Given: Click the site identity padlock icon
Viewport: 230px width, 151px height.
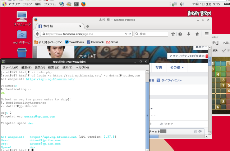Looking at the screenshot, I should tap(43, 34).
